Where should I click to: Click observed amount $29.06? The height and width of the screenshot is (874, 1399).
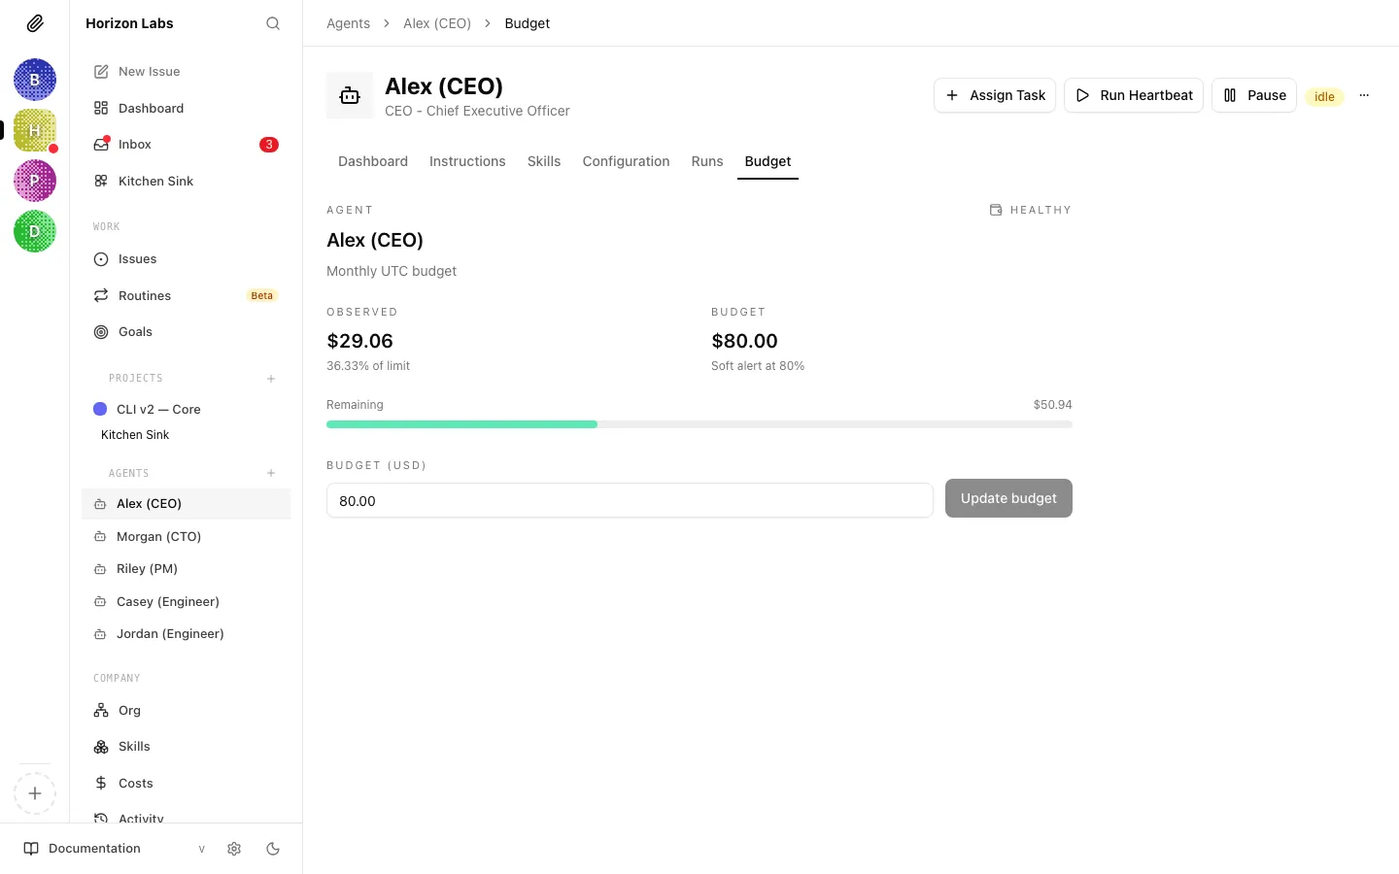[x=359, y=341]
